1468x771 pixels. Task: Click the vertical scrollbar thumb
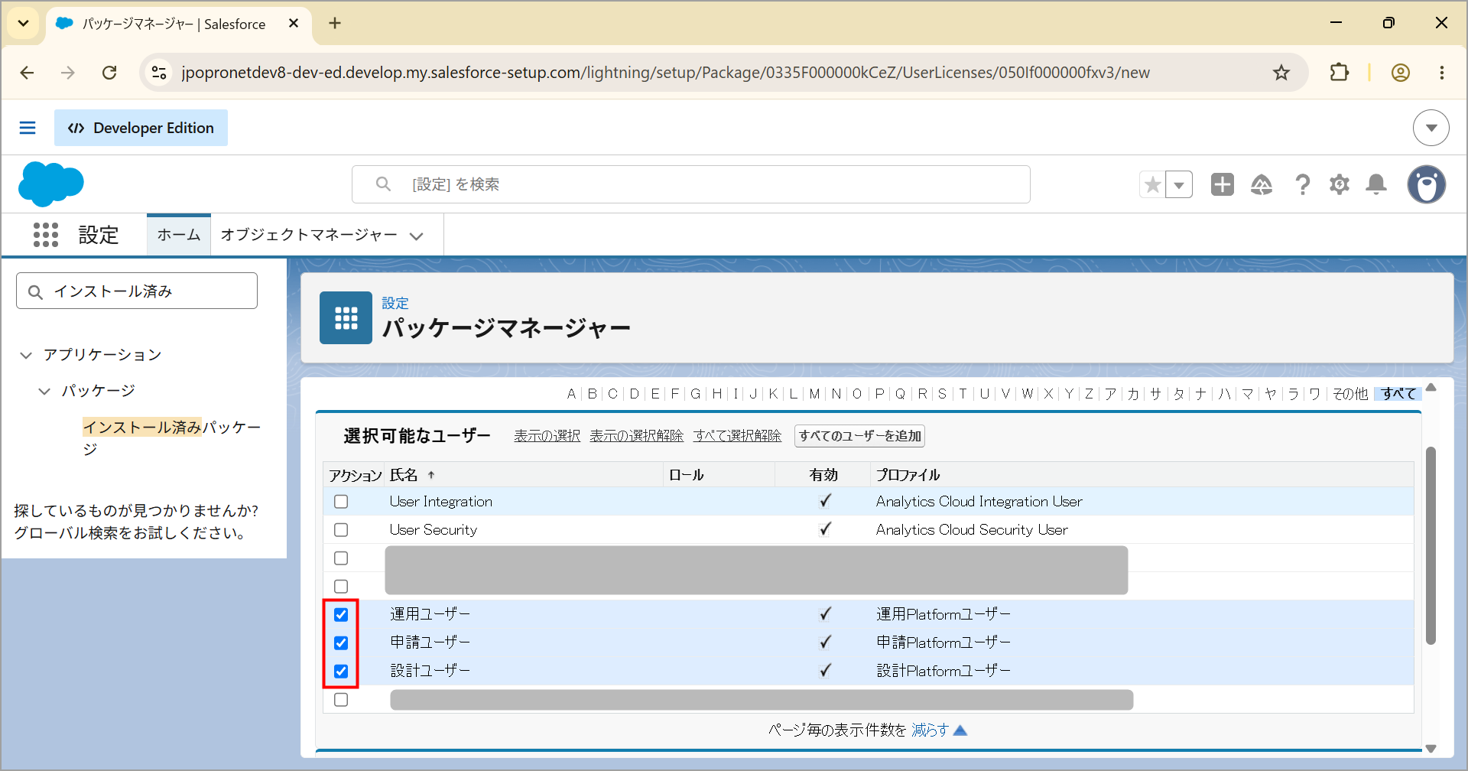[x=1431, y=545]
